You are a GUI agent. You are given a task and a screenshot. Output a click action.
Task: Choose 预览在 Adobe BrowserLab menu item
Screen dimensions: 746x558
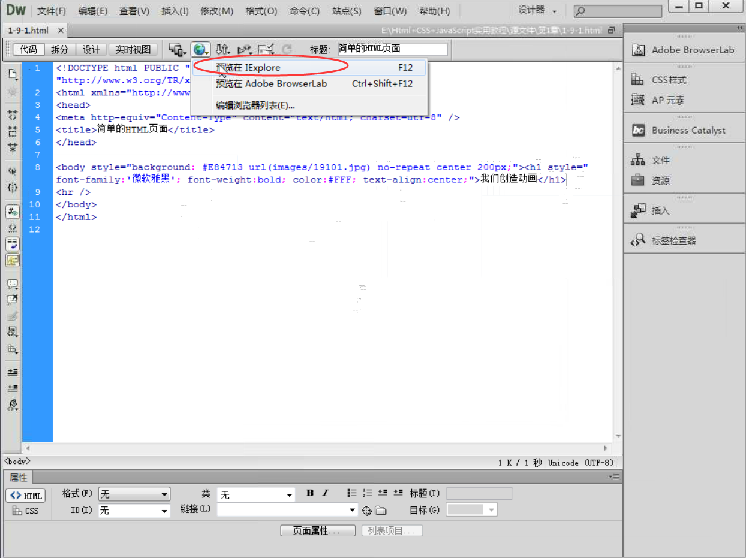coord(309,84)
